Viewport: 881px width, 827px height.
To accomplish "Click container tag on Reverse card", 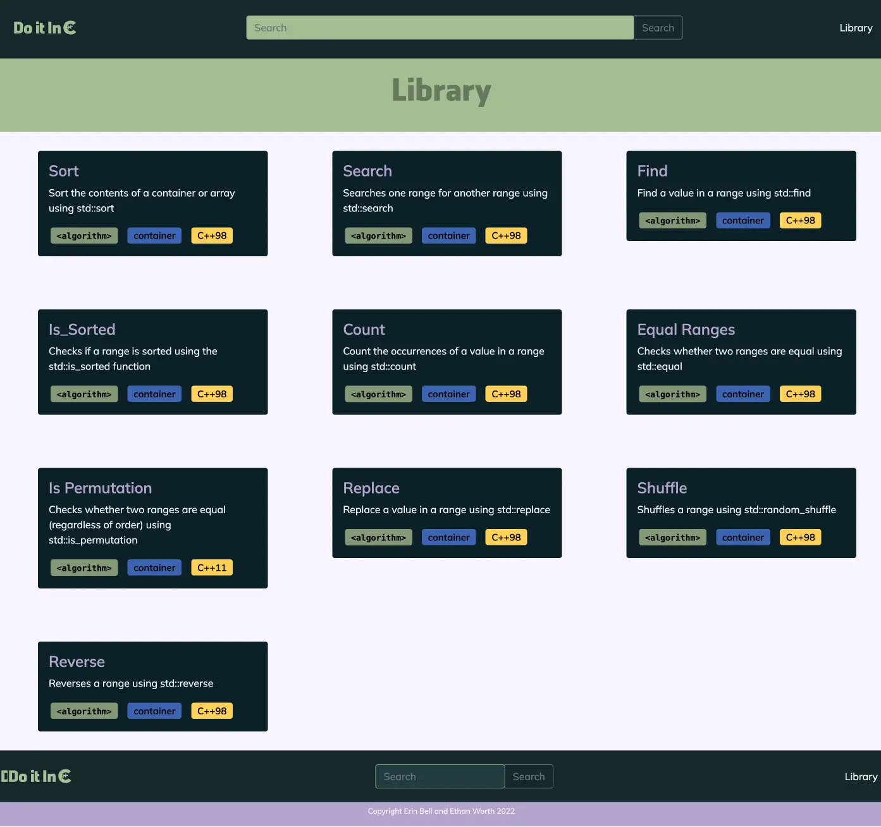I will (x=154, y=711).
